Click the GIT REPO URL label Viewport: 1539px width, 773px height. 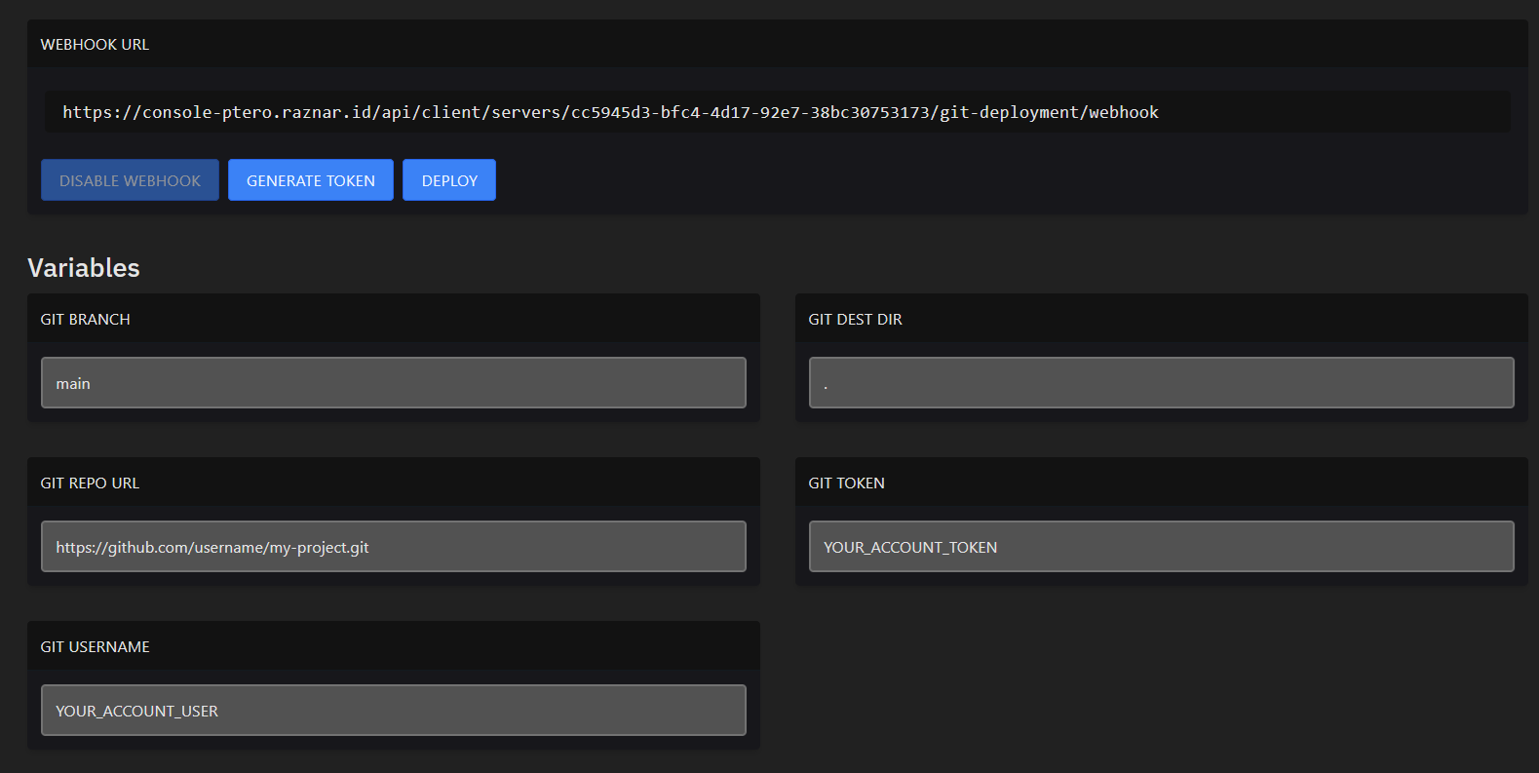pyautogui.click(x=90, y=483)
